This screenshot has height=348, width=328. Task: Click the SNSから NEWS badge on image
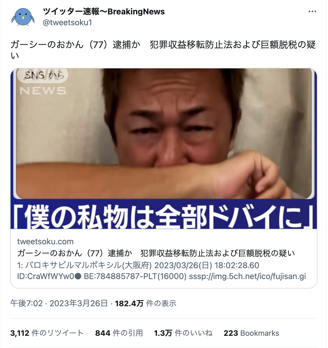point(43,82)
